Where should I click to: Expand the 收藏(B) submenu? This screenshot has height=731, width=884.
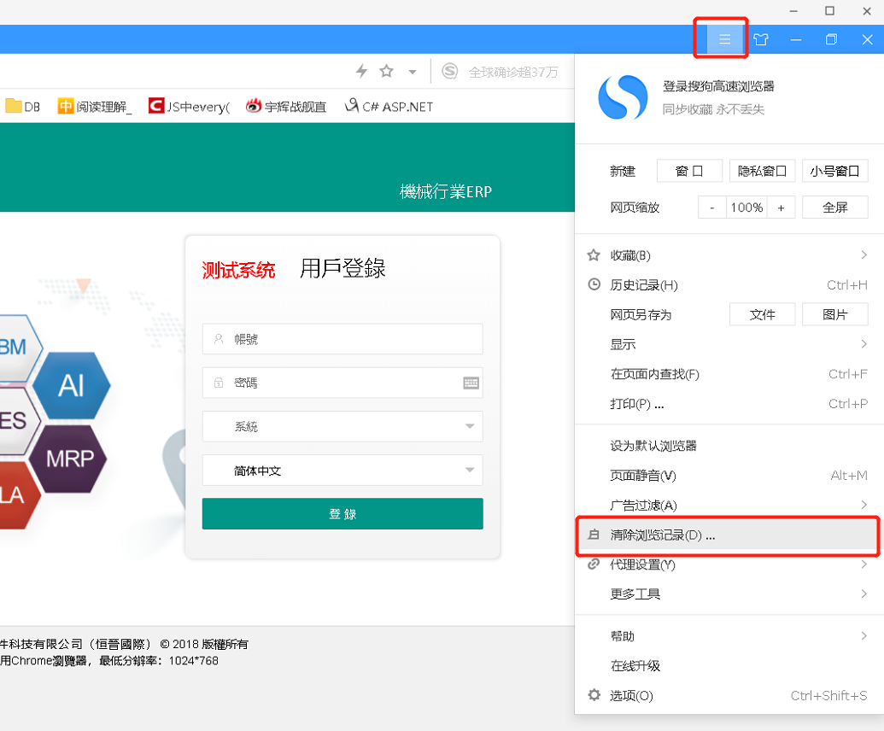728,255
